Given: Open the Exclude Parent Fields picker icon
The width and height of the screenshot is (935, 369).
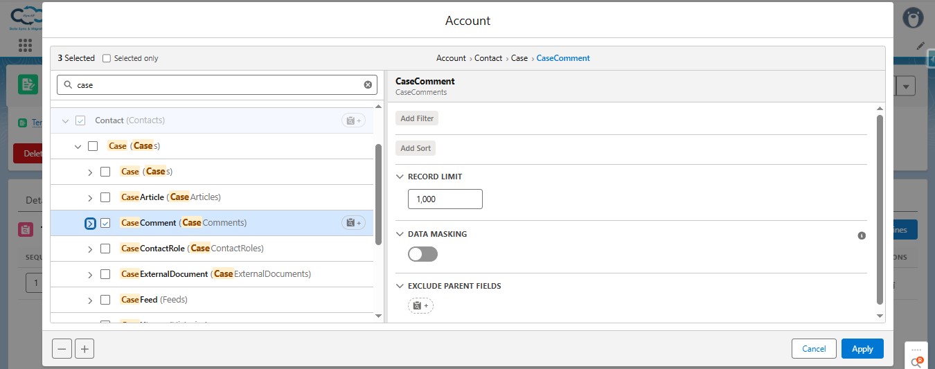Looking at the screenshot, I should (420, 305).
